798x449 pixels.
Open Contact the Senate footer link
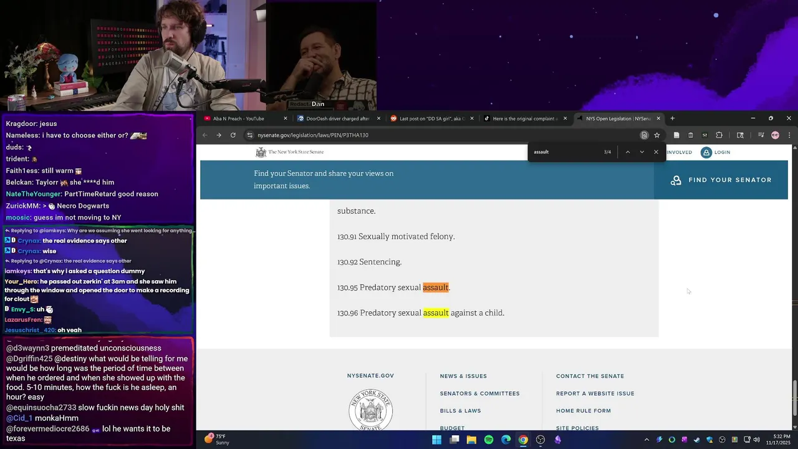(590, 376)
